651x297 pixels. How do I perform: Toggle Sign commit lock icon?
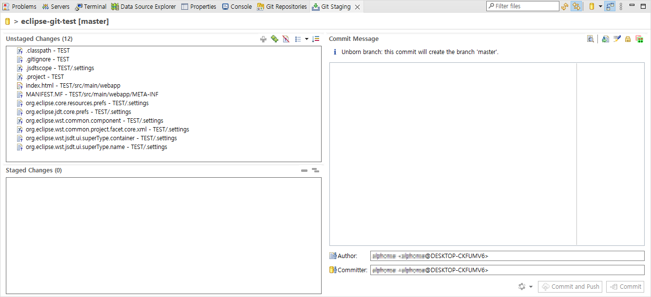628,39
